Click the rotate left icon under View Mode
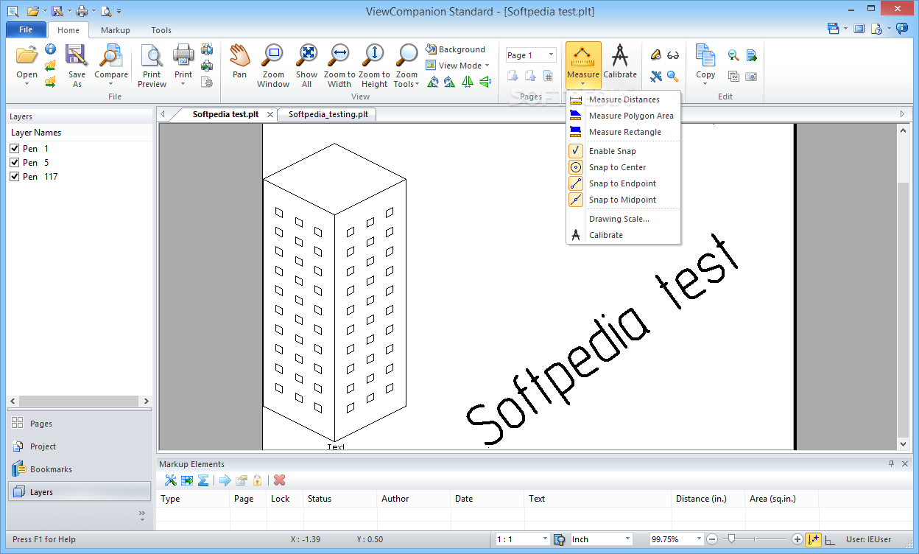Screen dimensions: 919x554 [x=432, y=82]
